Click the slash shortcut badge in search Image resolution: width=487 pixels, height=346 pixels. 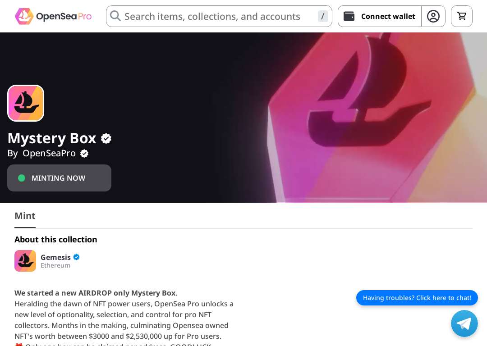(323, 16)
